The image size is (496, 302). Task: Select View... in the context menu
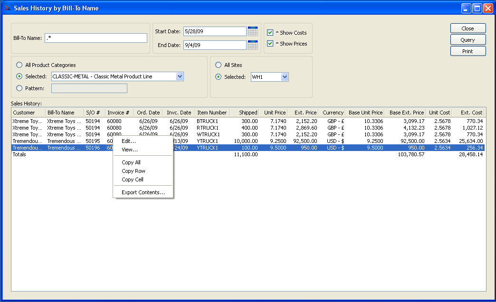pos(130,150)
